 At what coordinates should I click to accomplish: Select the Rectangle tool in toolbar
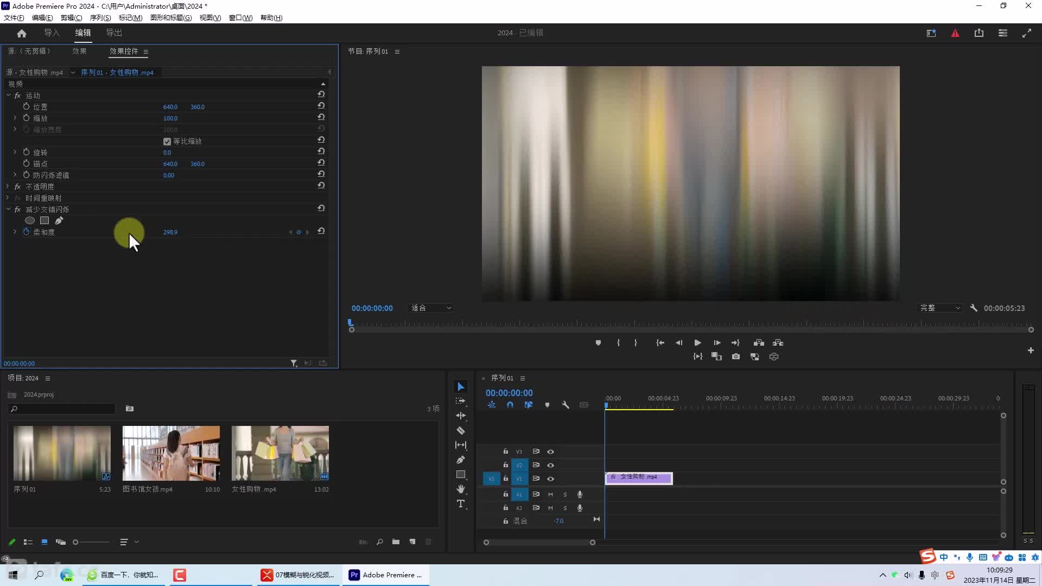[461, 474]
